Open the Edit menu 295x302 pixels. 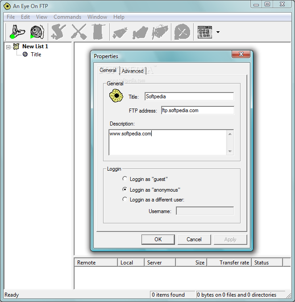pos(25,17)
